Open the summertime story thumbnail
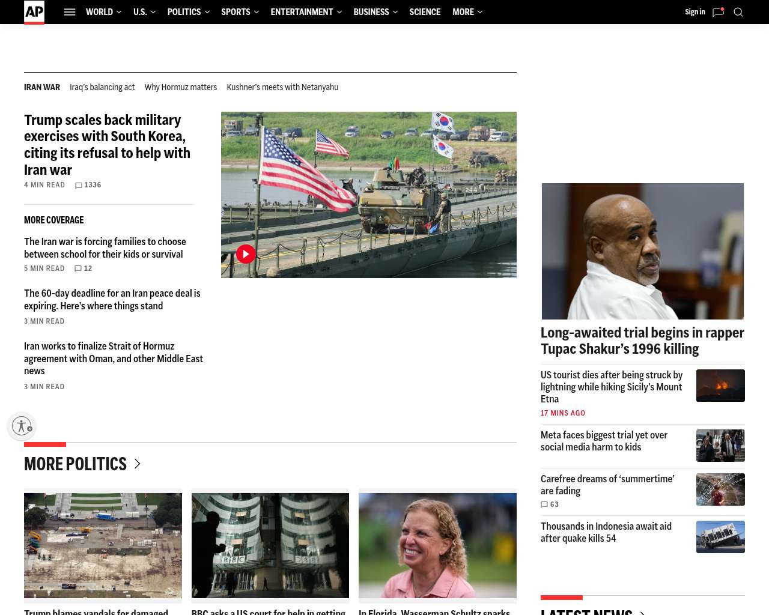This screenshot has height=615, width=769. tap(720, 489)
